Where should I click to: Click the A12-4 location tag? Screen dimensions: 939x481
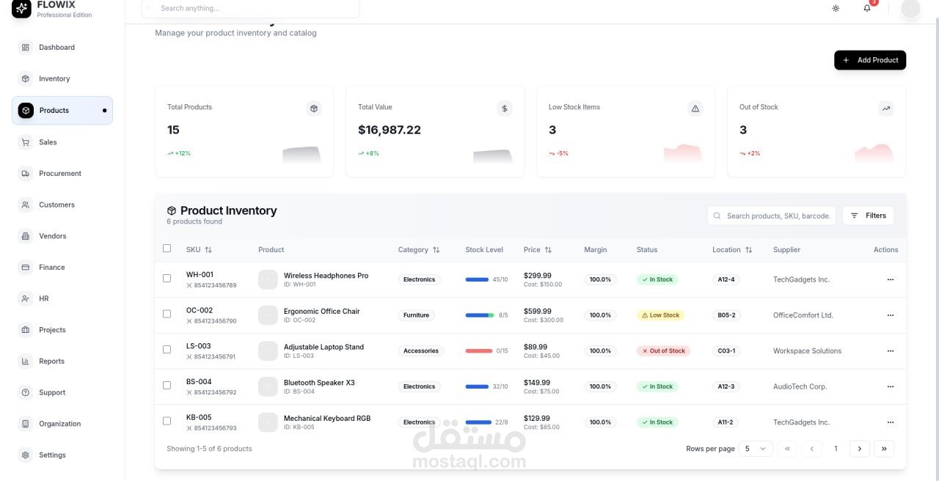[726, 279]
